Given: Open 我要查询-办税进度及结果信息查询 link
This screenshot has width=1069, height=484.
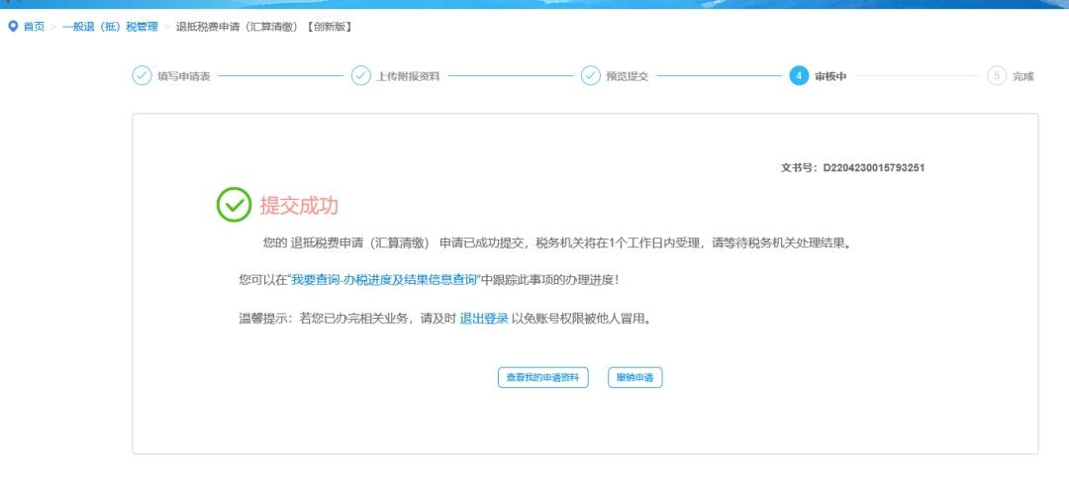Looking at the screenshot, I should pos(384,280).
